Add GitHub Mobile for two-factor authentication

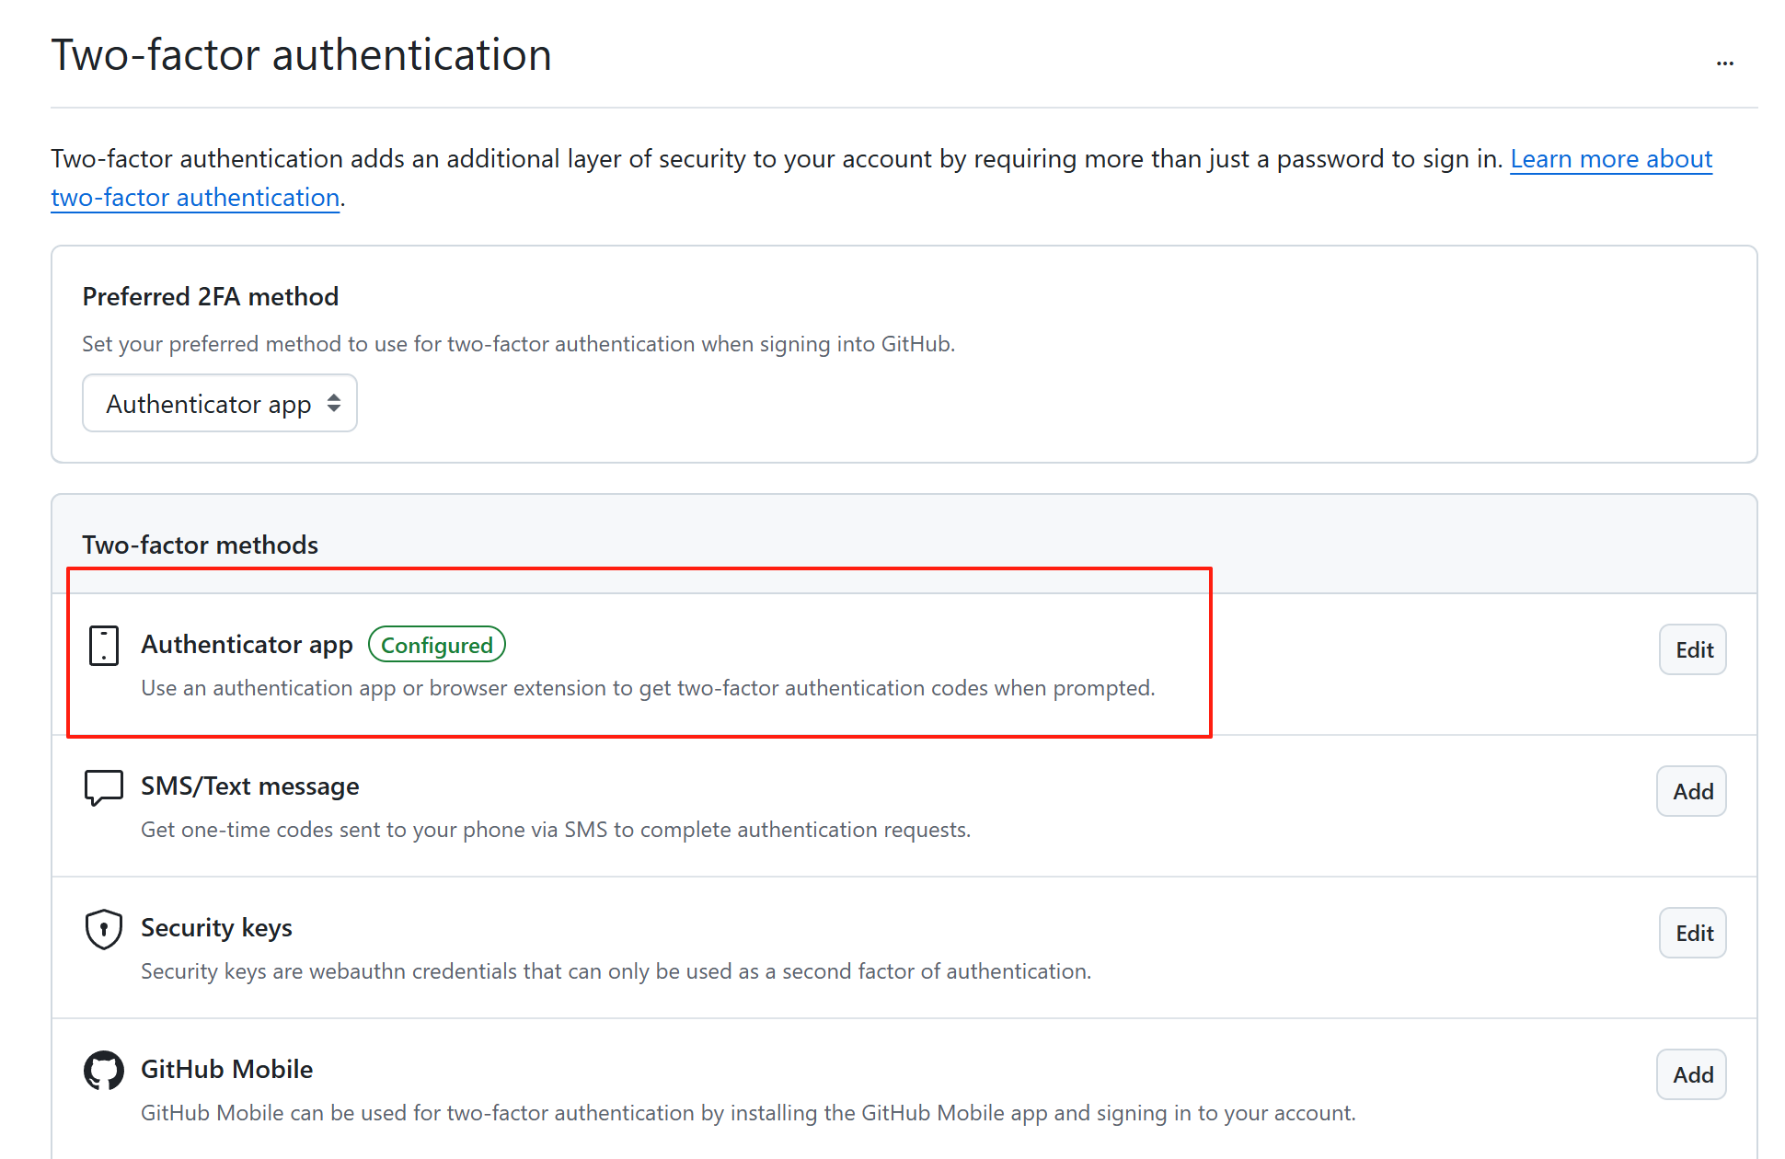(1691, 1074)
